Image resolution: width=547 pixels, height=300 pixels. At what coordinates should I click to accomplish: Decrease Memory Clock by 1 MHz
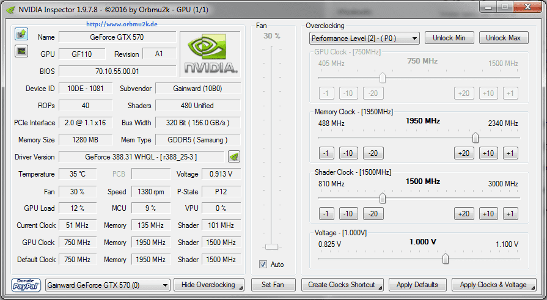pos(326,153)
